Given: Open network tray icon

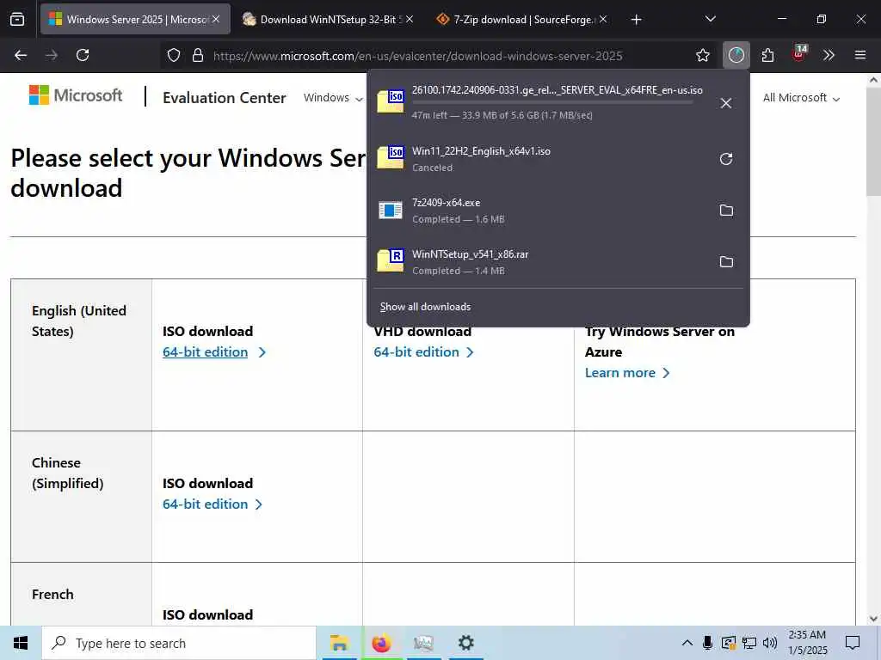Looking at the screenshot, I should [749, 643].
